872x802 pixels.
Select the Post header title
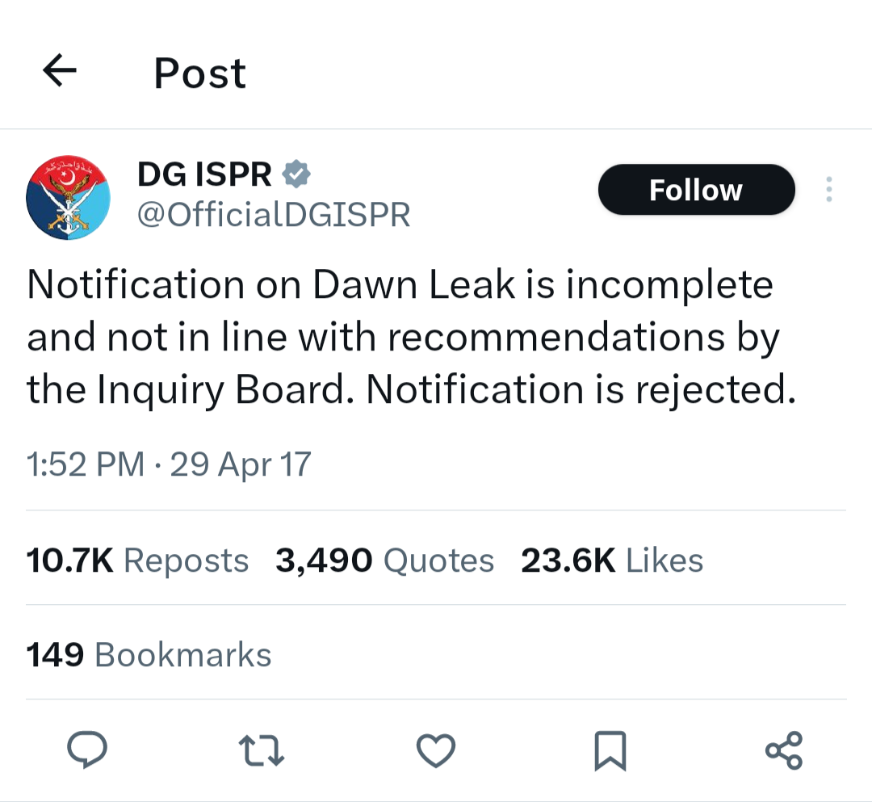(199, 73)
